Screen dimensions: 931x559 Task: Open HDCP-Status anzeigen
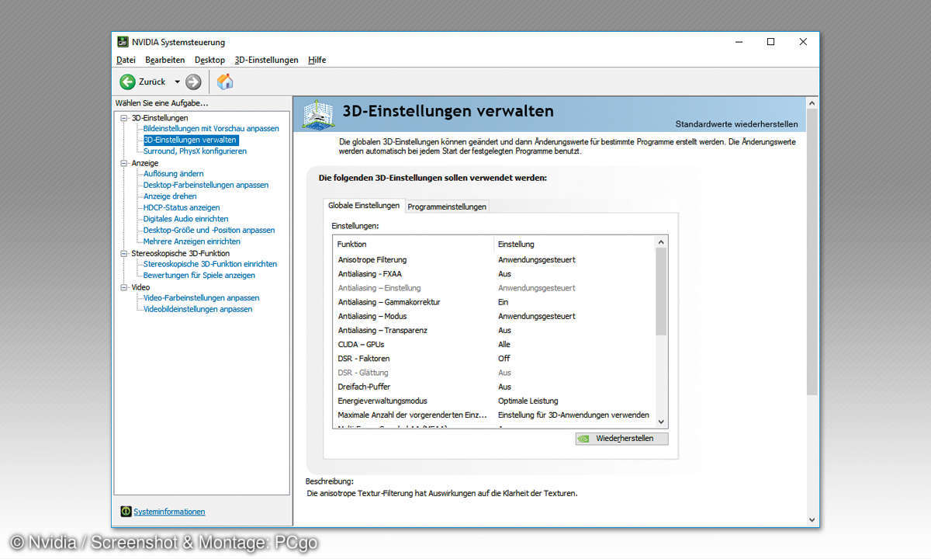pyautogui.click(x=182, y=208)
